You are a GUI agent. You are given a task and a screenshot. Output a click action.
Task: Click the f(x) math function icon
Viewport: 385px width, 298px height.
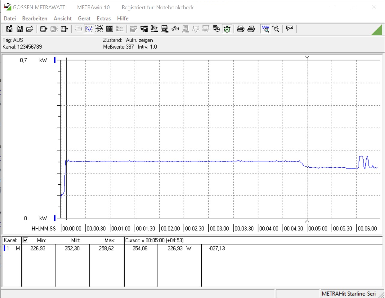[x=175, y=29]
